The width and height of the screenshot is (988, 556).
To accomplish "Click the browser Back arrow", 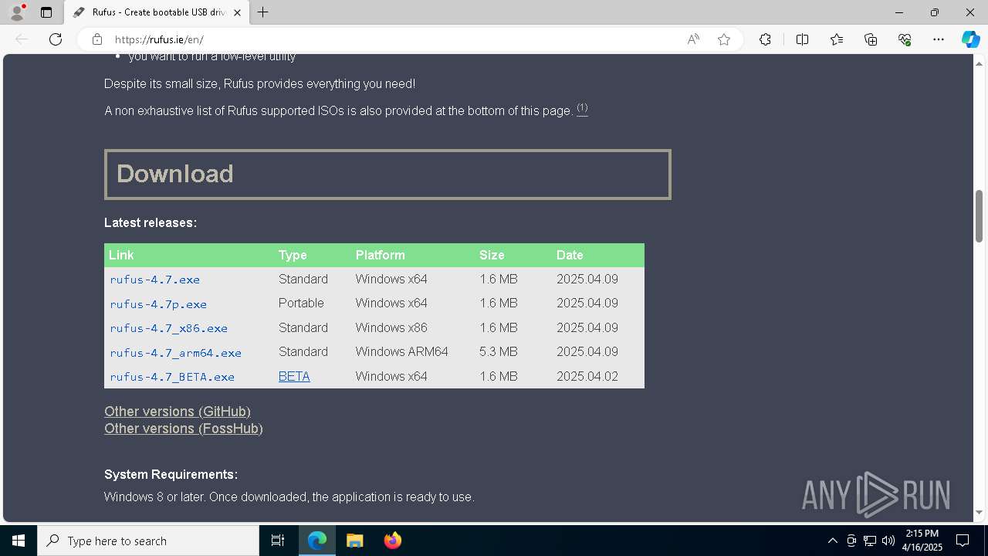I will click(22, 39).
